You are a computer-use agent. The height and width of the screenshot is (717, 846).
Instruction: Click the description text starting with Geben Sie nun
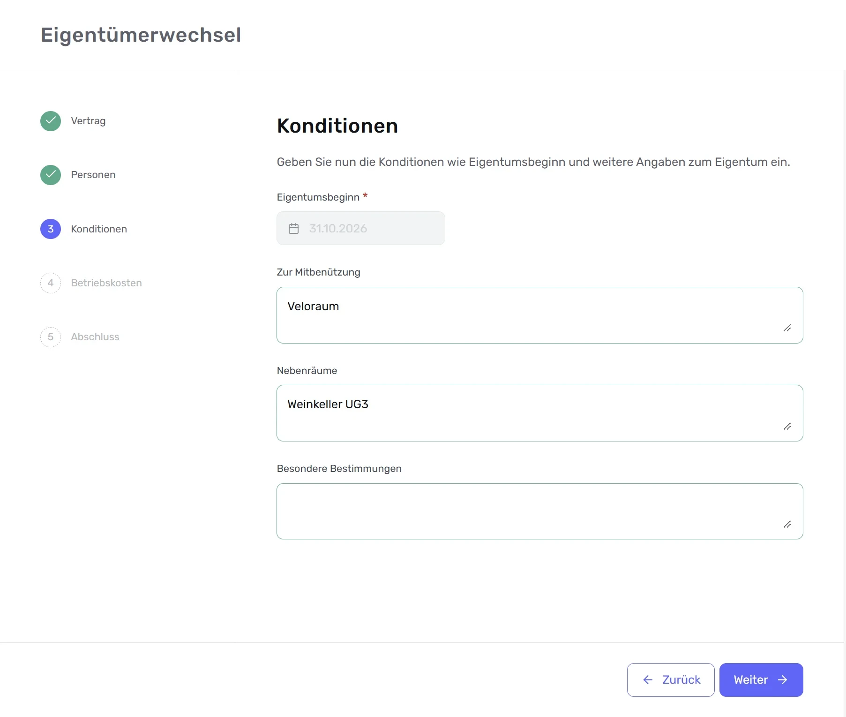(x=533, y=162)
